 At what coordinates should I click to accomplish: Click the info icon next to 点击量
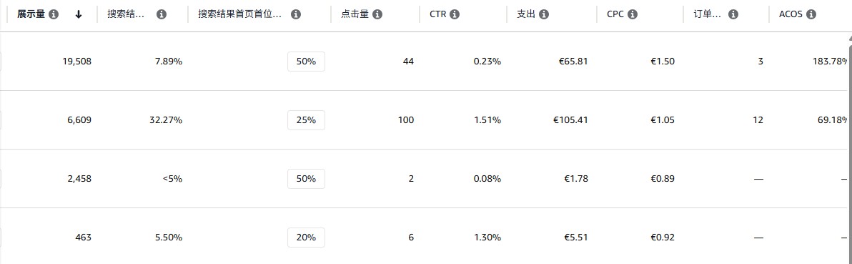click(x=377, y=15)
